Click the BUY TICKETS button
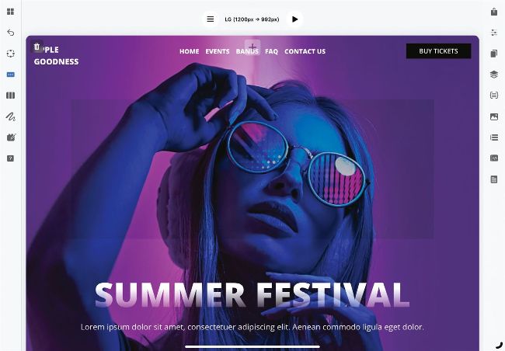Viewport: 505px width, 351px height. [438, 51]
